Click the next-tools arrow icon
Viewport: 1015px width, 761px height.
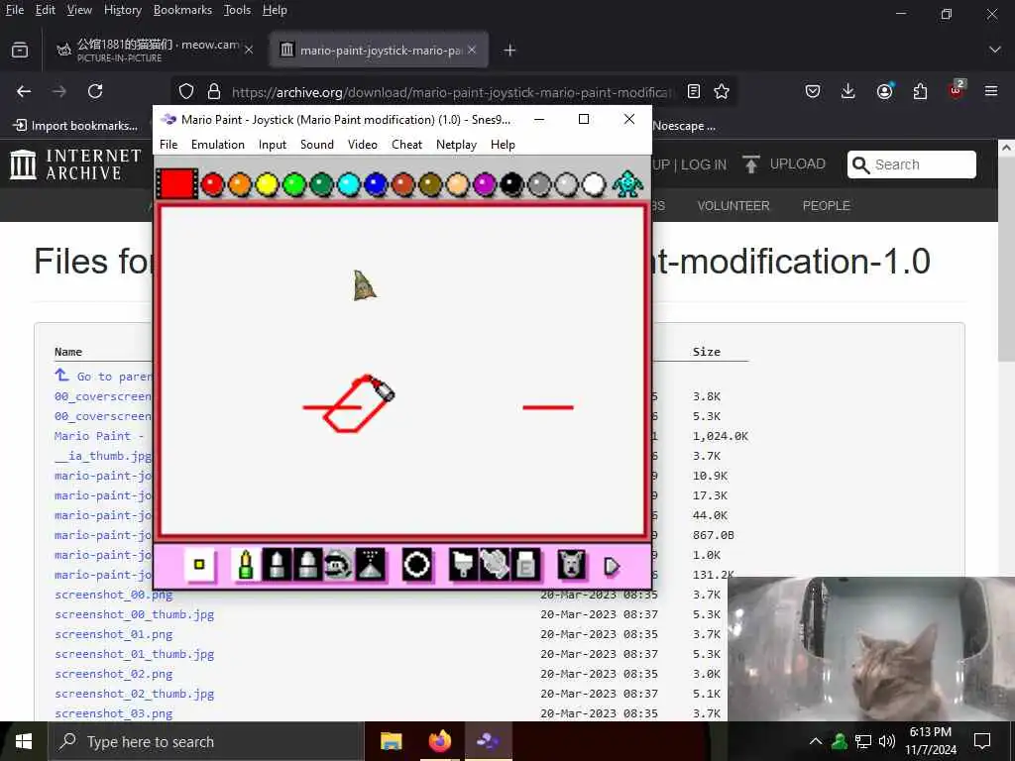pyautogui.click(x=612, y=567)
